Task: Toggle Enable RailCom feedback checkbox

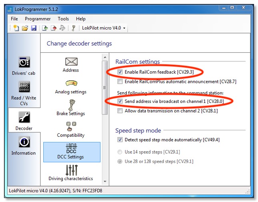Action: pos(120,72)
